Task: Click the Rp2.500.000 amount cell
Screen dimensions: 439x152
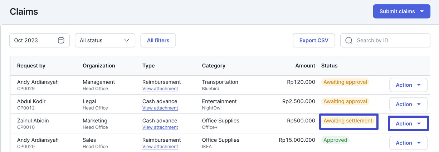Action: point(299,101)
